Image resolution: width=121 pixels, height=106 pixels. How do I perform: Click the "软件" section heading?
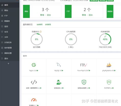[25, 56]
